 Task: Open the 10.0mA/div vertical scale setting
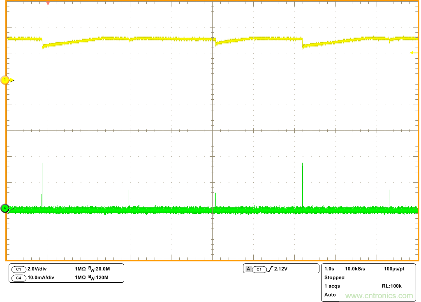click(41, 278)
